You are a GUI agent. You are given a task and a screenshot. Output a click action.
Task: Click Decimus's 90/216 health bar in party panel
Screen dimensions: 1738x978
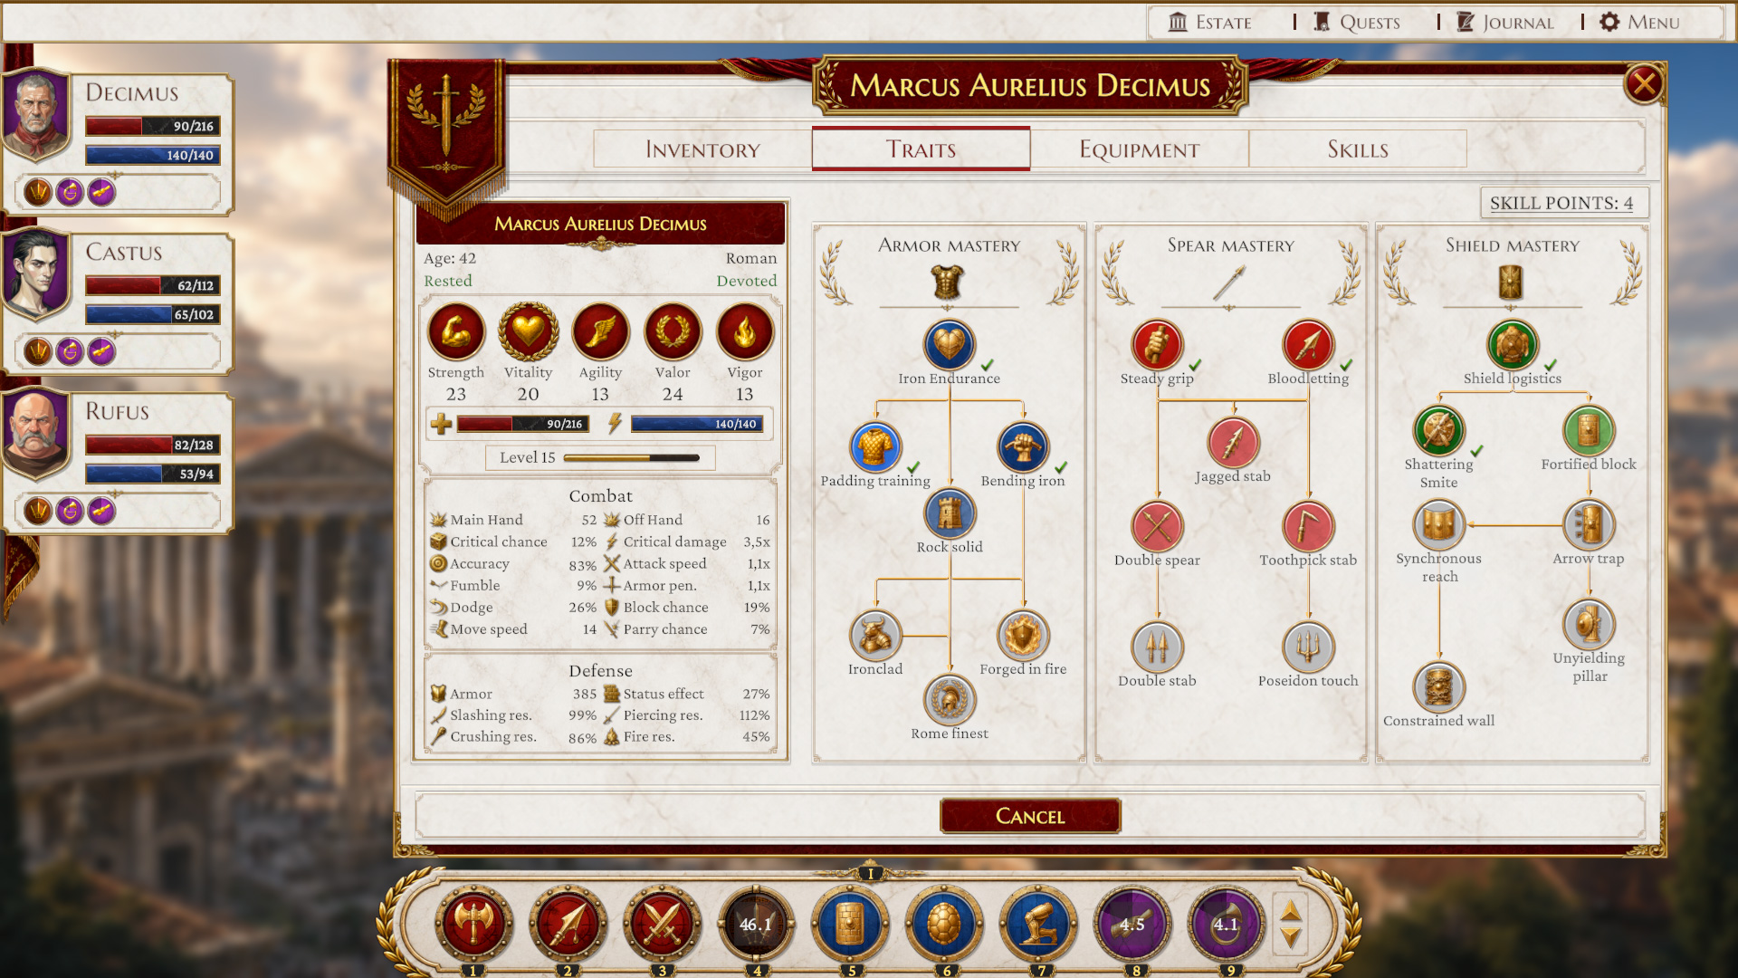152,126
